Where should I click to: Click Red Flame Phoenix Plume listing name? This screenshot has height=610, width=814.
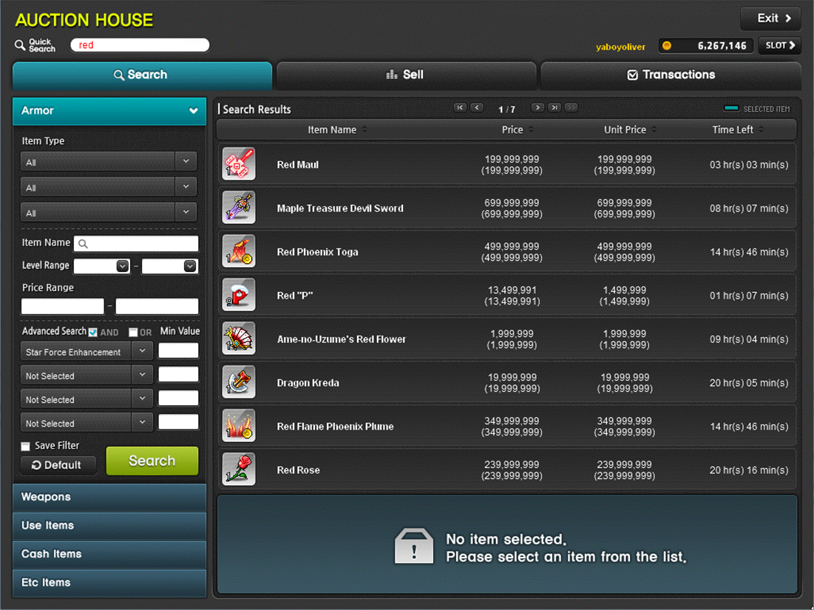click(335, 426)
